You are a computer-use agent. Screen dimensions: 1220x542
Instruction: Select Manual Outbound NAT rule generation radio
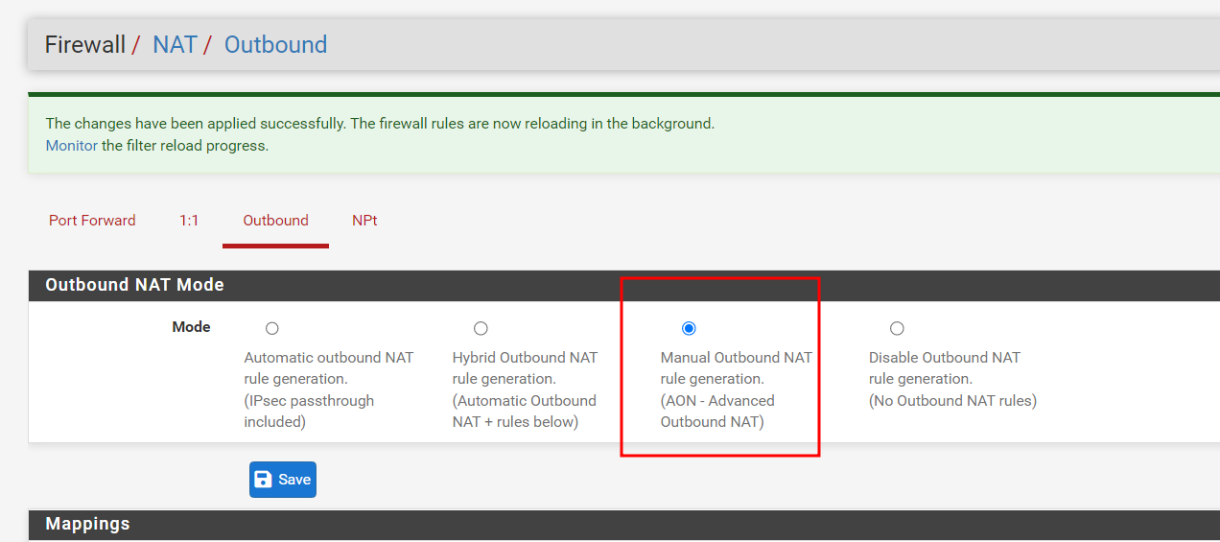pos(689,329)
